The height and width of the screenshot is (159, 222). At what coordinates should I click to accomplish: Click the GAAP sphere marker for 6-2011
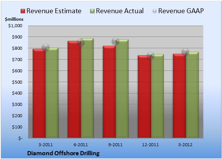click(x=81, y=43)
